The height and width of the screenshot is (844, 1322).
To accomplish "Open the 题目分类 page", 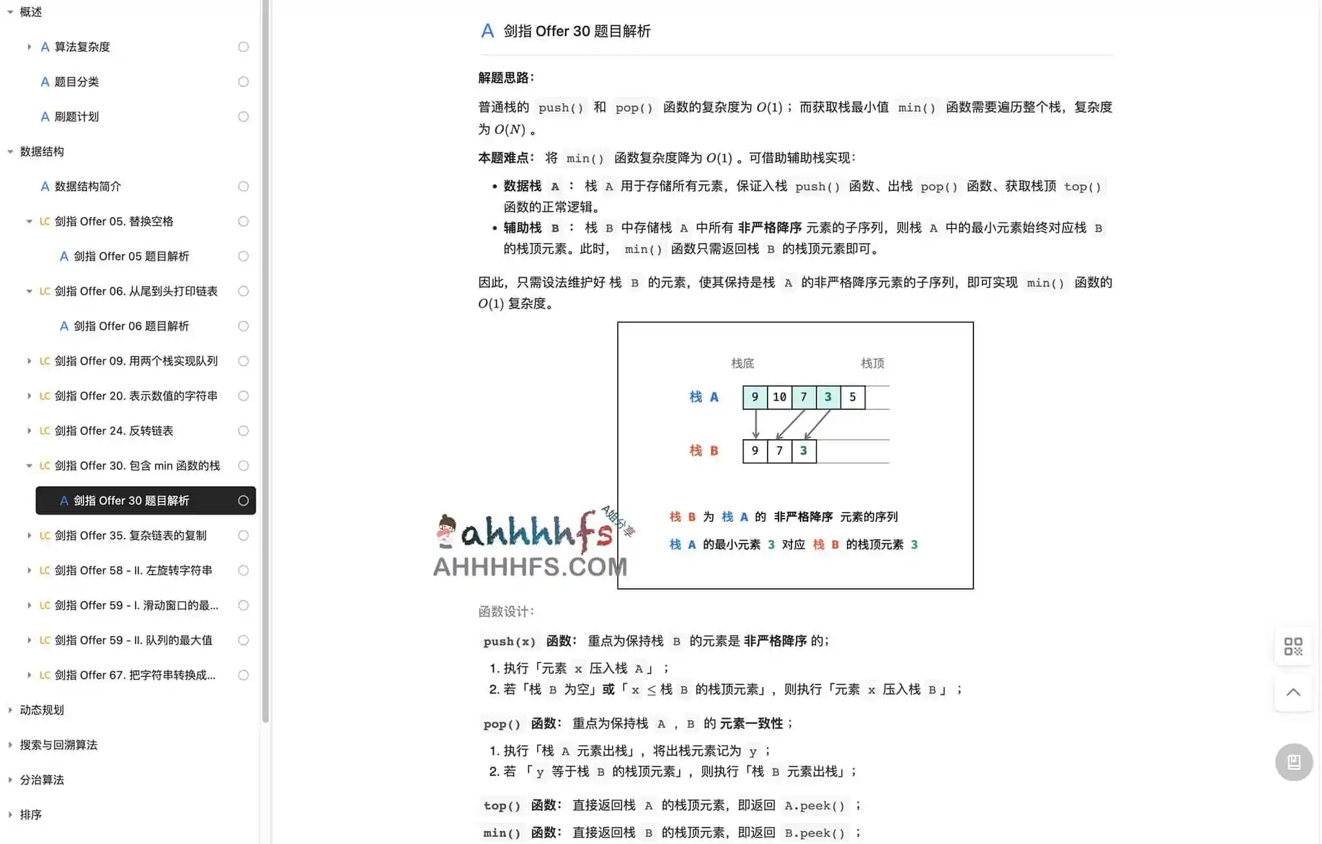I will tap(77, 81).
